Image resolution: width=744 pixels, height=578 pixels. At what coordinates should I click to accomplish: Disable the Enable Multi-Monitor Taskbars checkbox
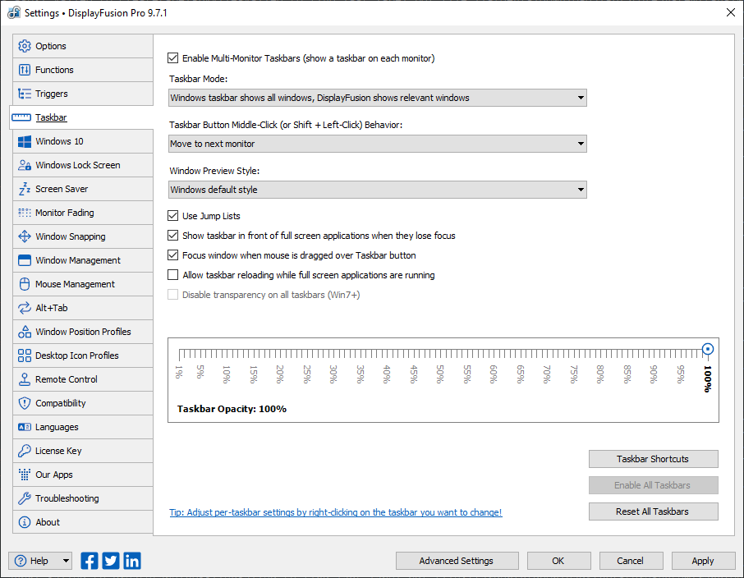[x=173, y=58]
